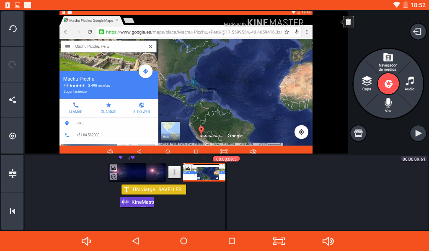This screenshot has width=429, height=251.
Task: Tap screenshot capture icon in navigation bar
Action: [x=279, y=241]
